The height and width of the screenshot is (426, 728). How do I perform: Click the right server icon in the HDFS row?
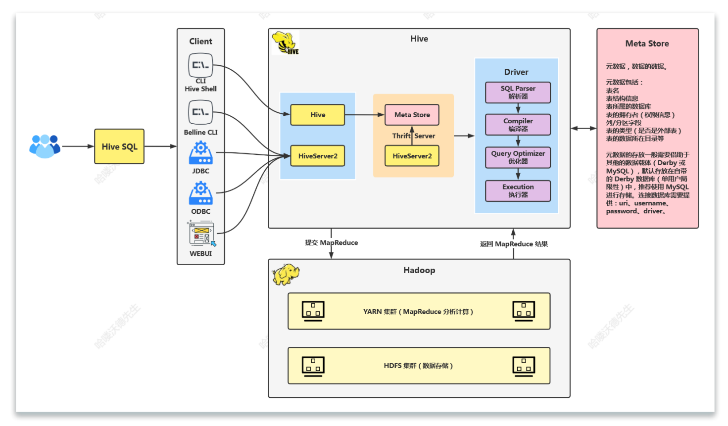click(524, 366)
